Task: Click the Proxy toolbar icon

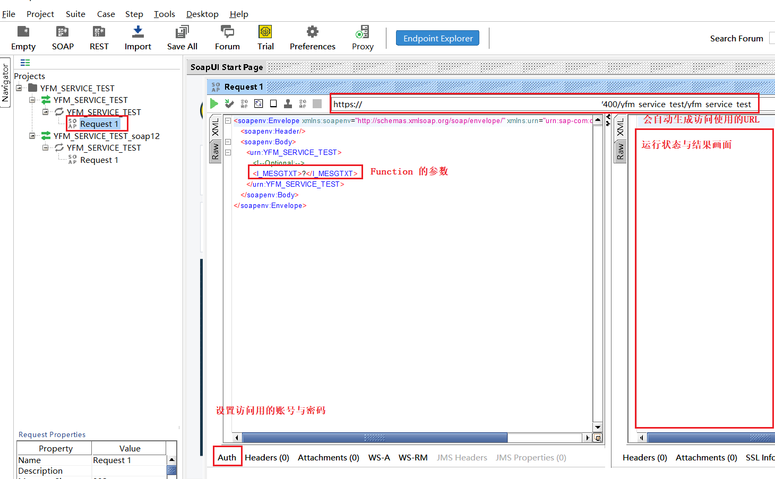Action: [x=363, y=32]
